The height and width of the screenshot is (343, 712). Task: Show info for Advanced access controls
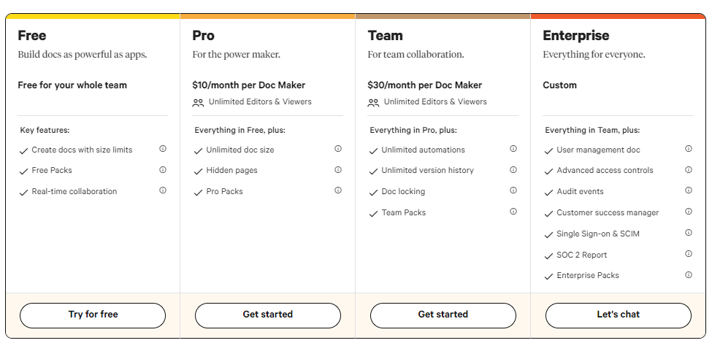pyautogui.click(x=689, y=170)
